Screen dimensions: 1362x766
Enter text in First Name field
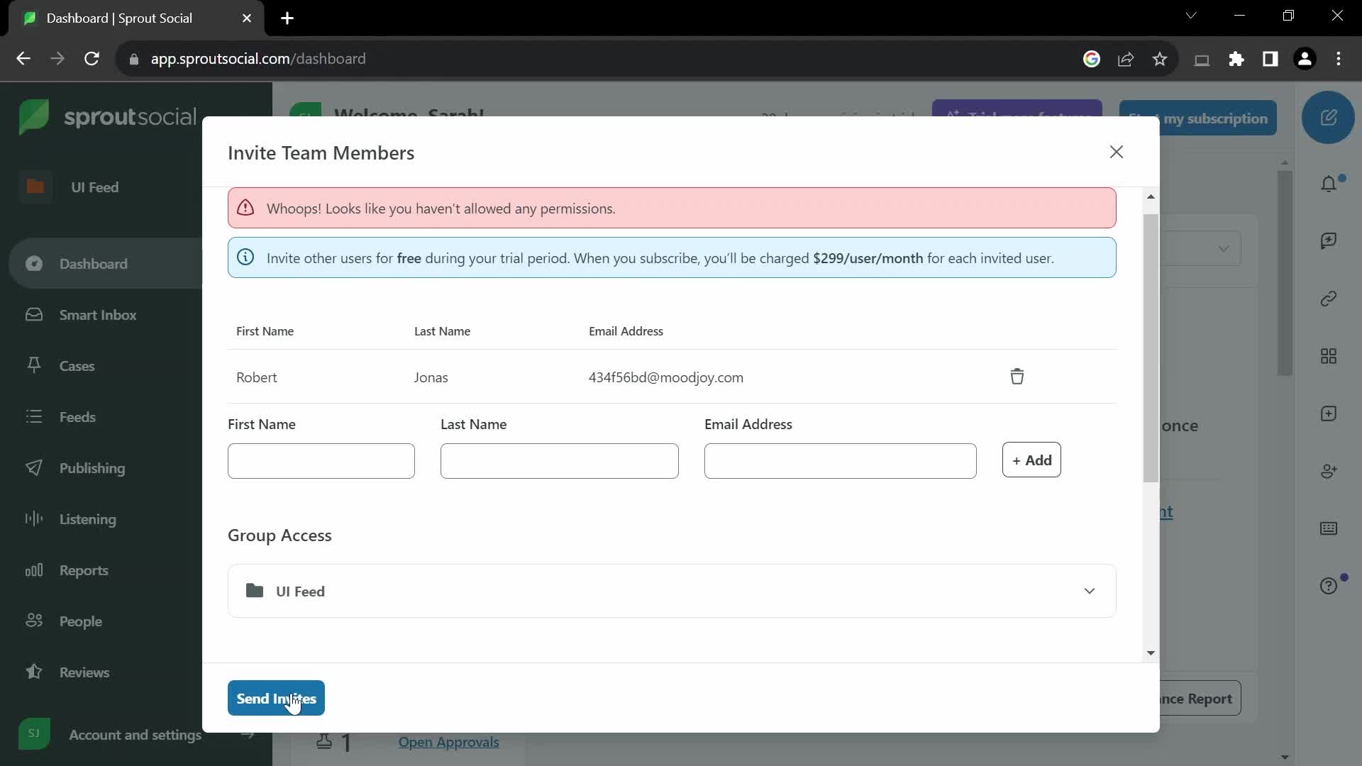pos(321,460)
